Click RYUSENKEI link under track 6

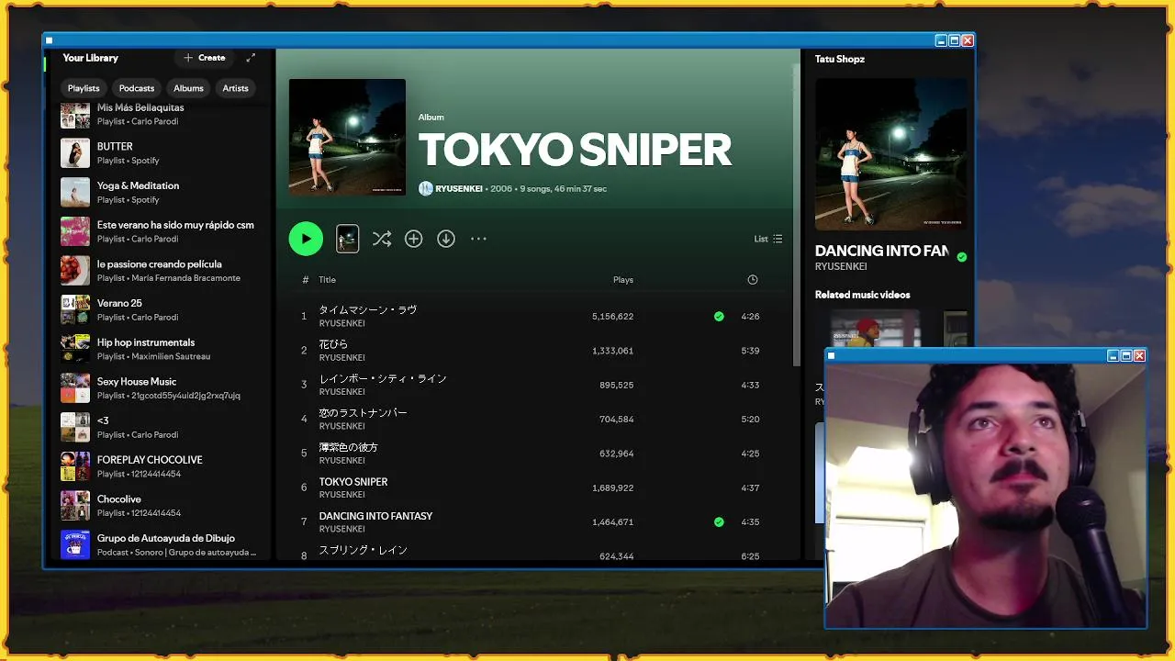tap(341, 495)
